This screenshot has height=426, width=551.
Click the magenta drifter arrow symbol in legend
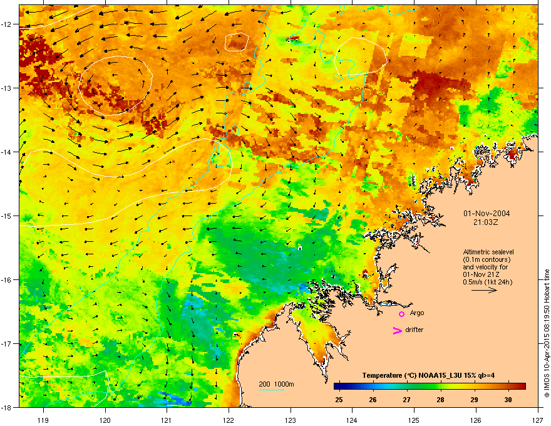(398, 330)
